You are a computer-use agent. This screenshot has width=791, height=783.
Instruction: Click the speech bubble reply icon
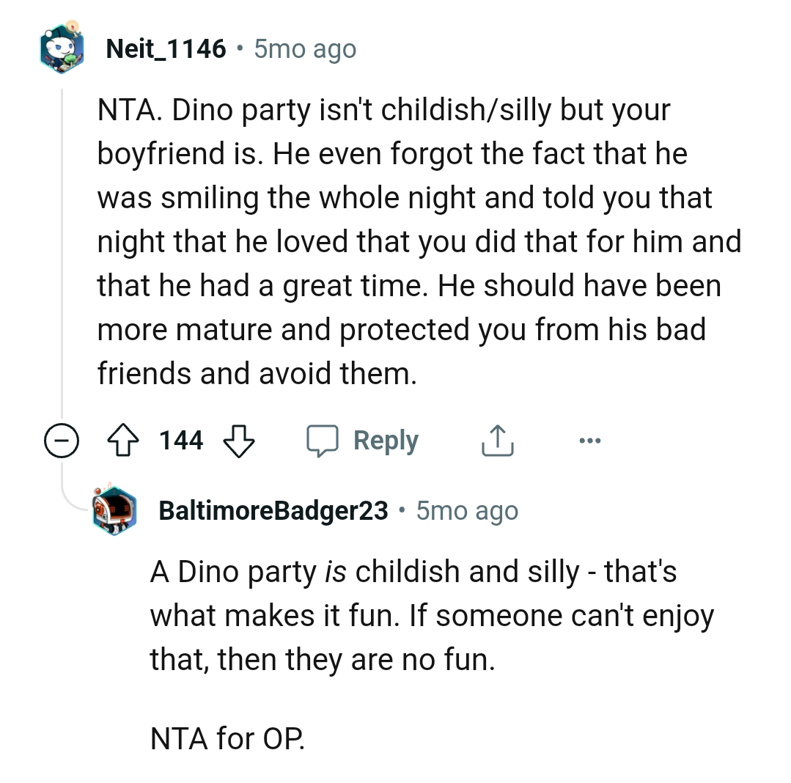pos(322,441)
